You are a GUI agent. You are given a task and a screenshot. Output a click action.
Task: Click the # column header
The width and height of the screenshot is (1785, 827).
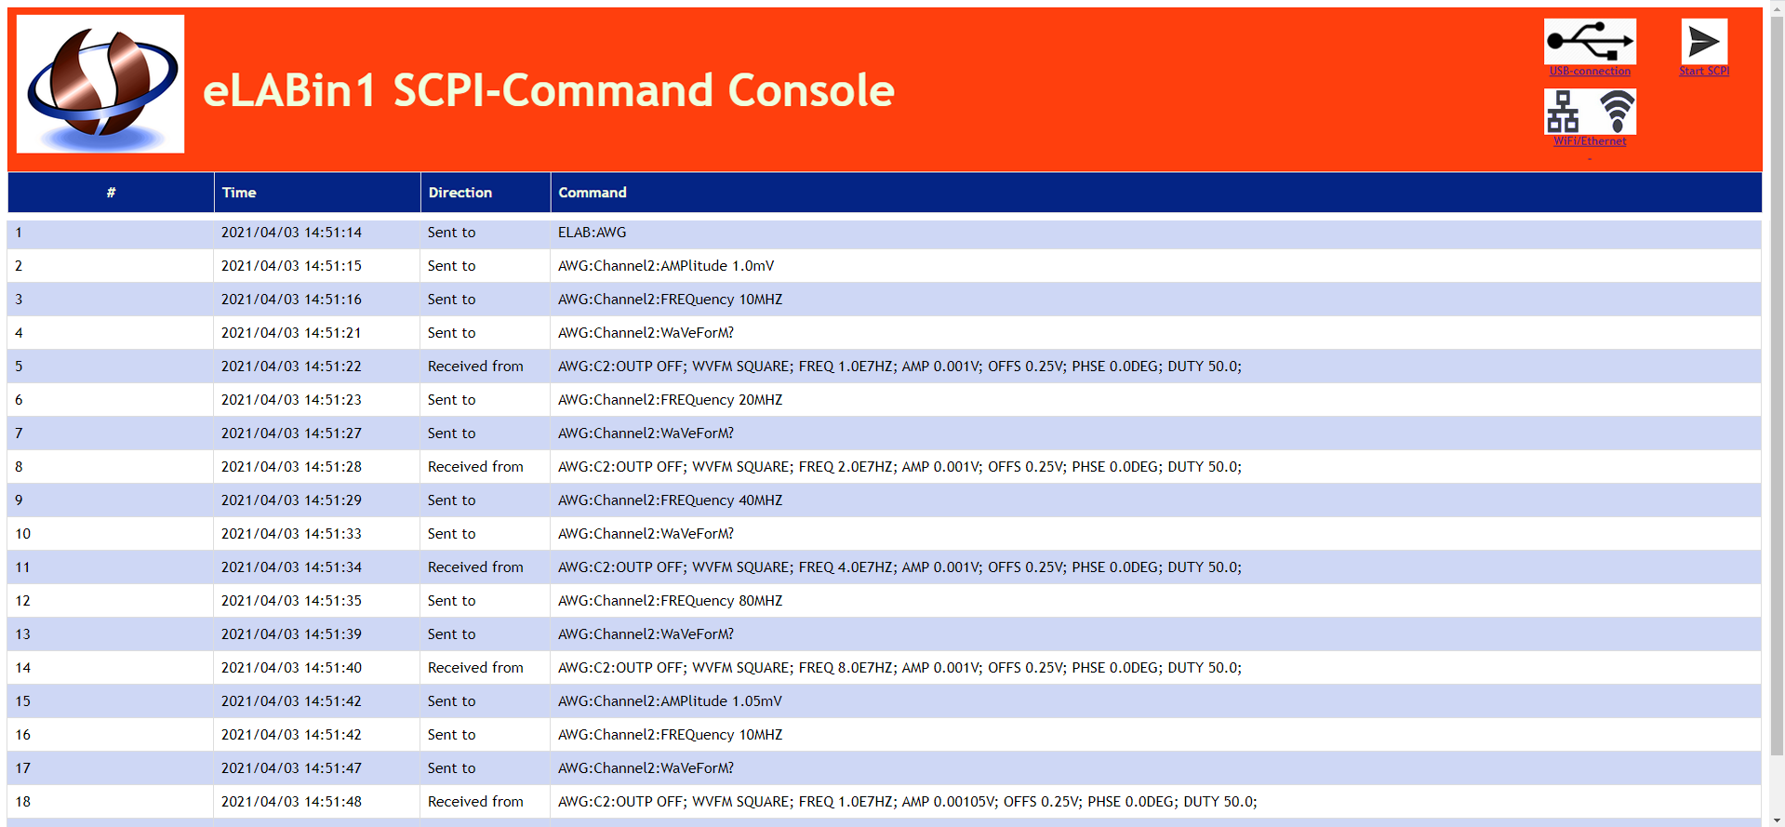tap(111, 193)
